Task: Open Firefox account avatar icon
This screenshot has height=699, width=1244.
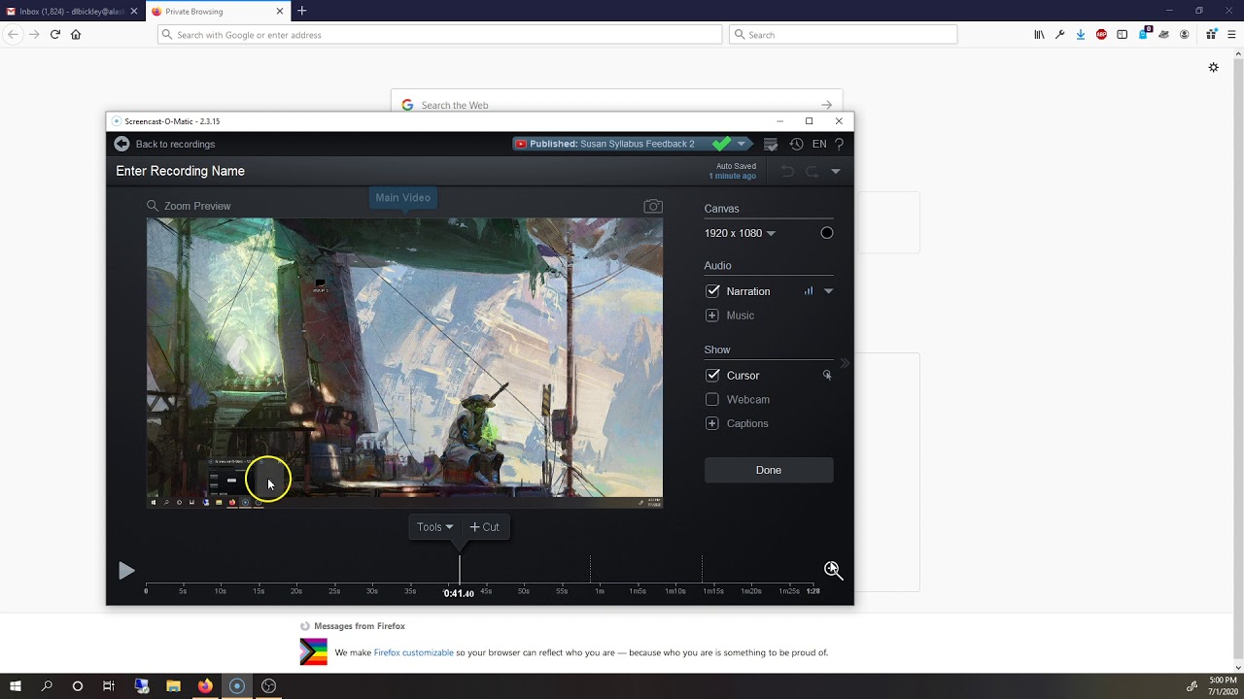Action: (1185, 34)
